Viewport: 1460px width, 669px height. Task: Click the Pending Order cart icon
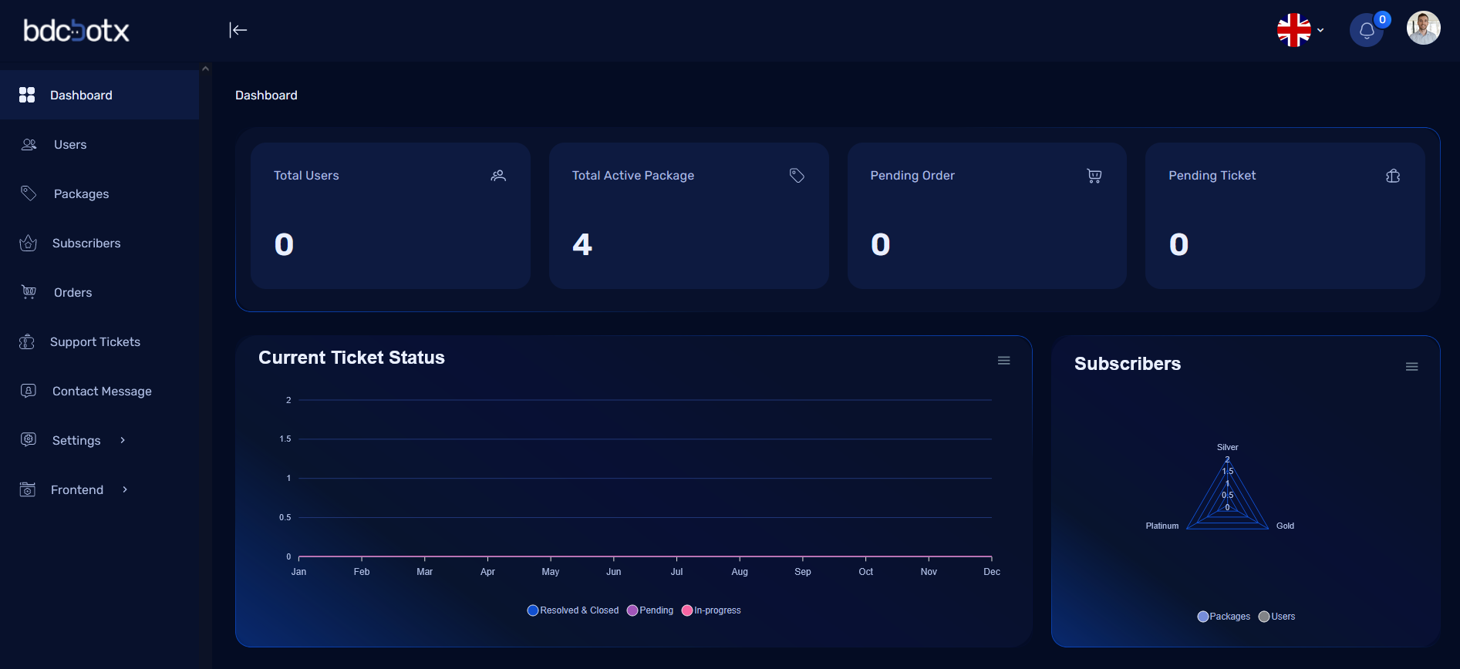(x=1094, y=176)
